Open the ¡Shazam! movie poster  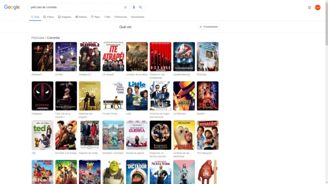coord(43,56)
